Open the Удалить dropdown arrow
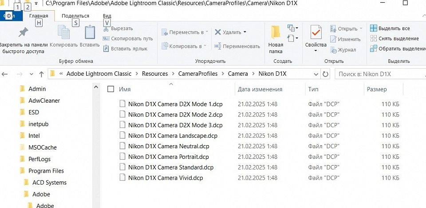 [245, 32]
